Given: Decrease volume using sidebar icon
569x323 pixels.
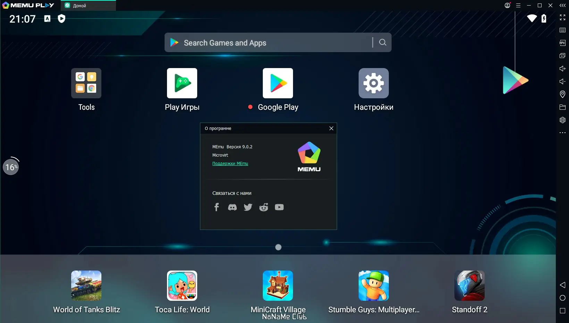Looking at the screenshot, I should click(x=563, y=82).
